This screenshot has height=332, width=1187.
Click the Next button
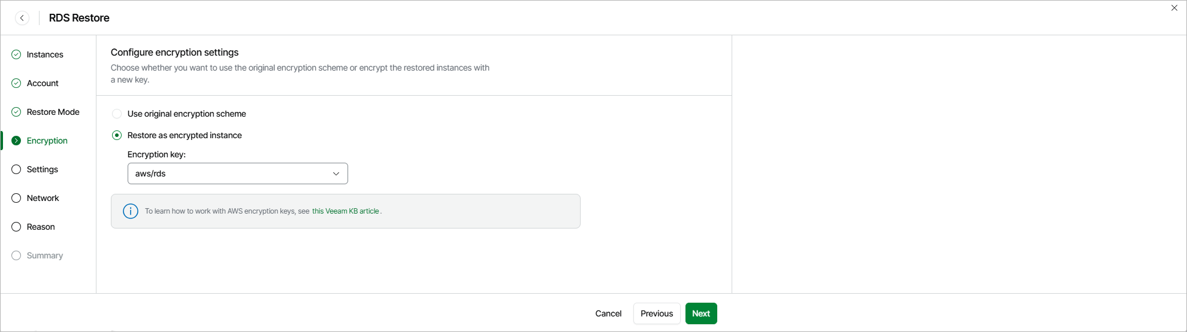click(x=701, y=313)
